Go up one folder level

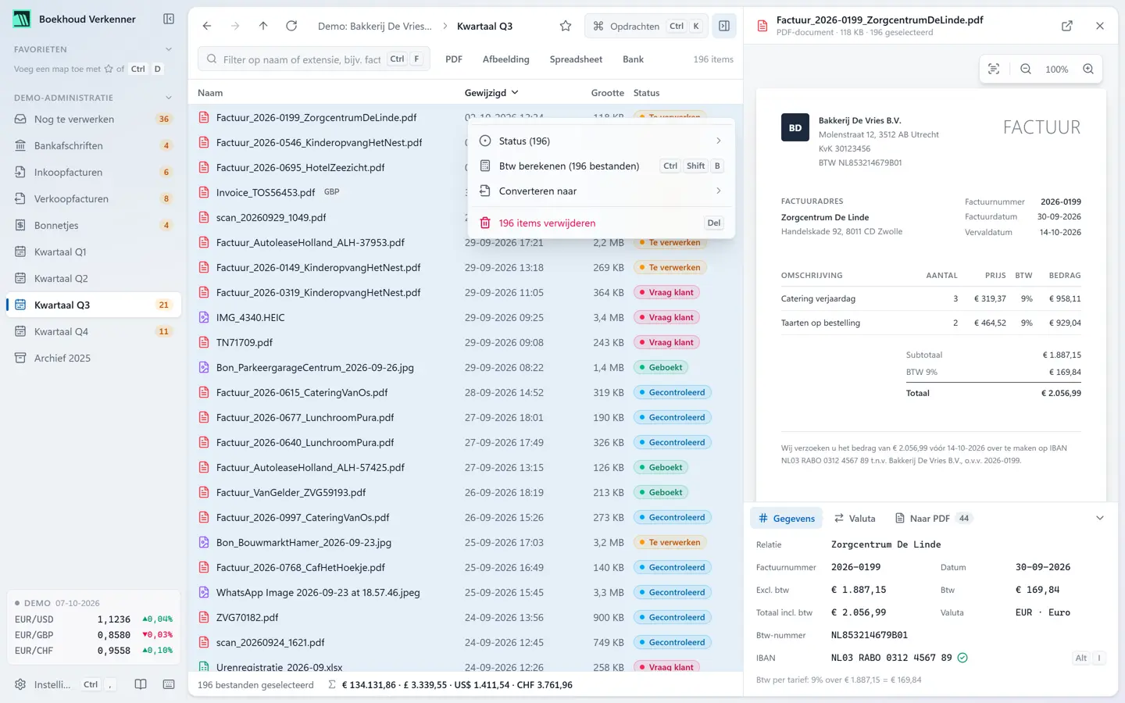click(x=263, y=26)
